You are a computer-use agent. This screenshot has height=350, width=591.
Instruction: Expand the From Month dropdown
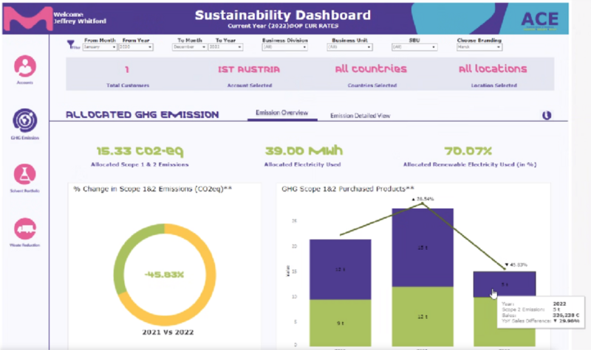click(x=100, y=46)
